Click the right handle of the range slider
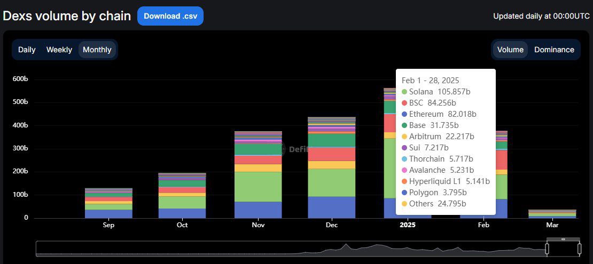 [x=580, y=249]
